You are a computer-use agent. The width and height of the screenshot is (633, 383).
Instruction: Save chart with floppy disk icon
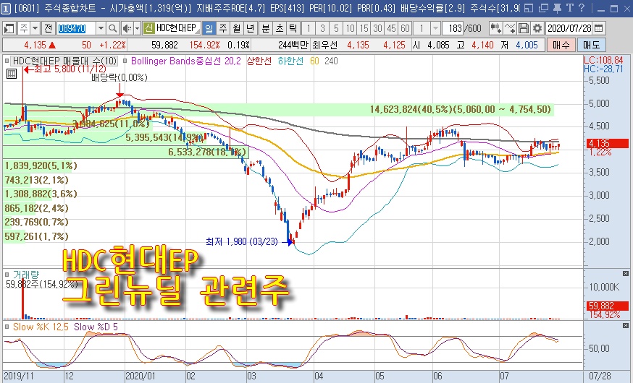coord(524,28)
